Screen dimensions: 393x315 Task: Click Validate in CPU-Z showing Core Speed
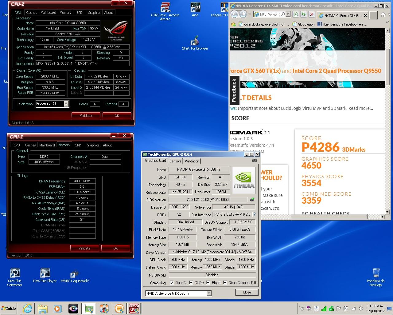point(86,116)
